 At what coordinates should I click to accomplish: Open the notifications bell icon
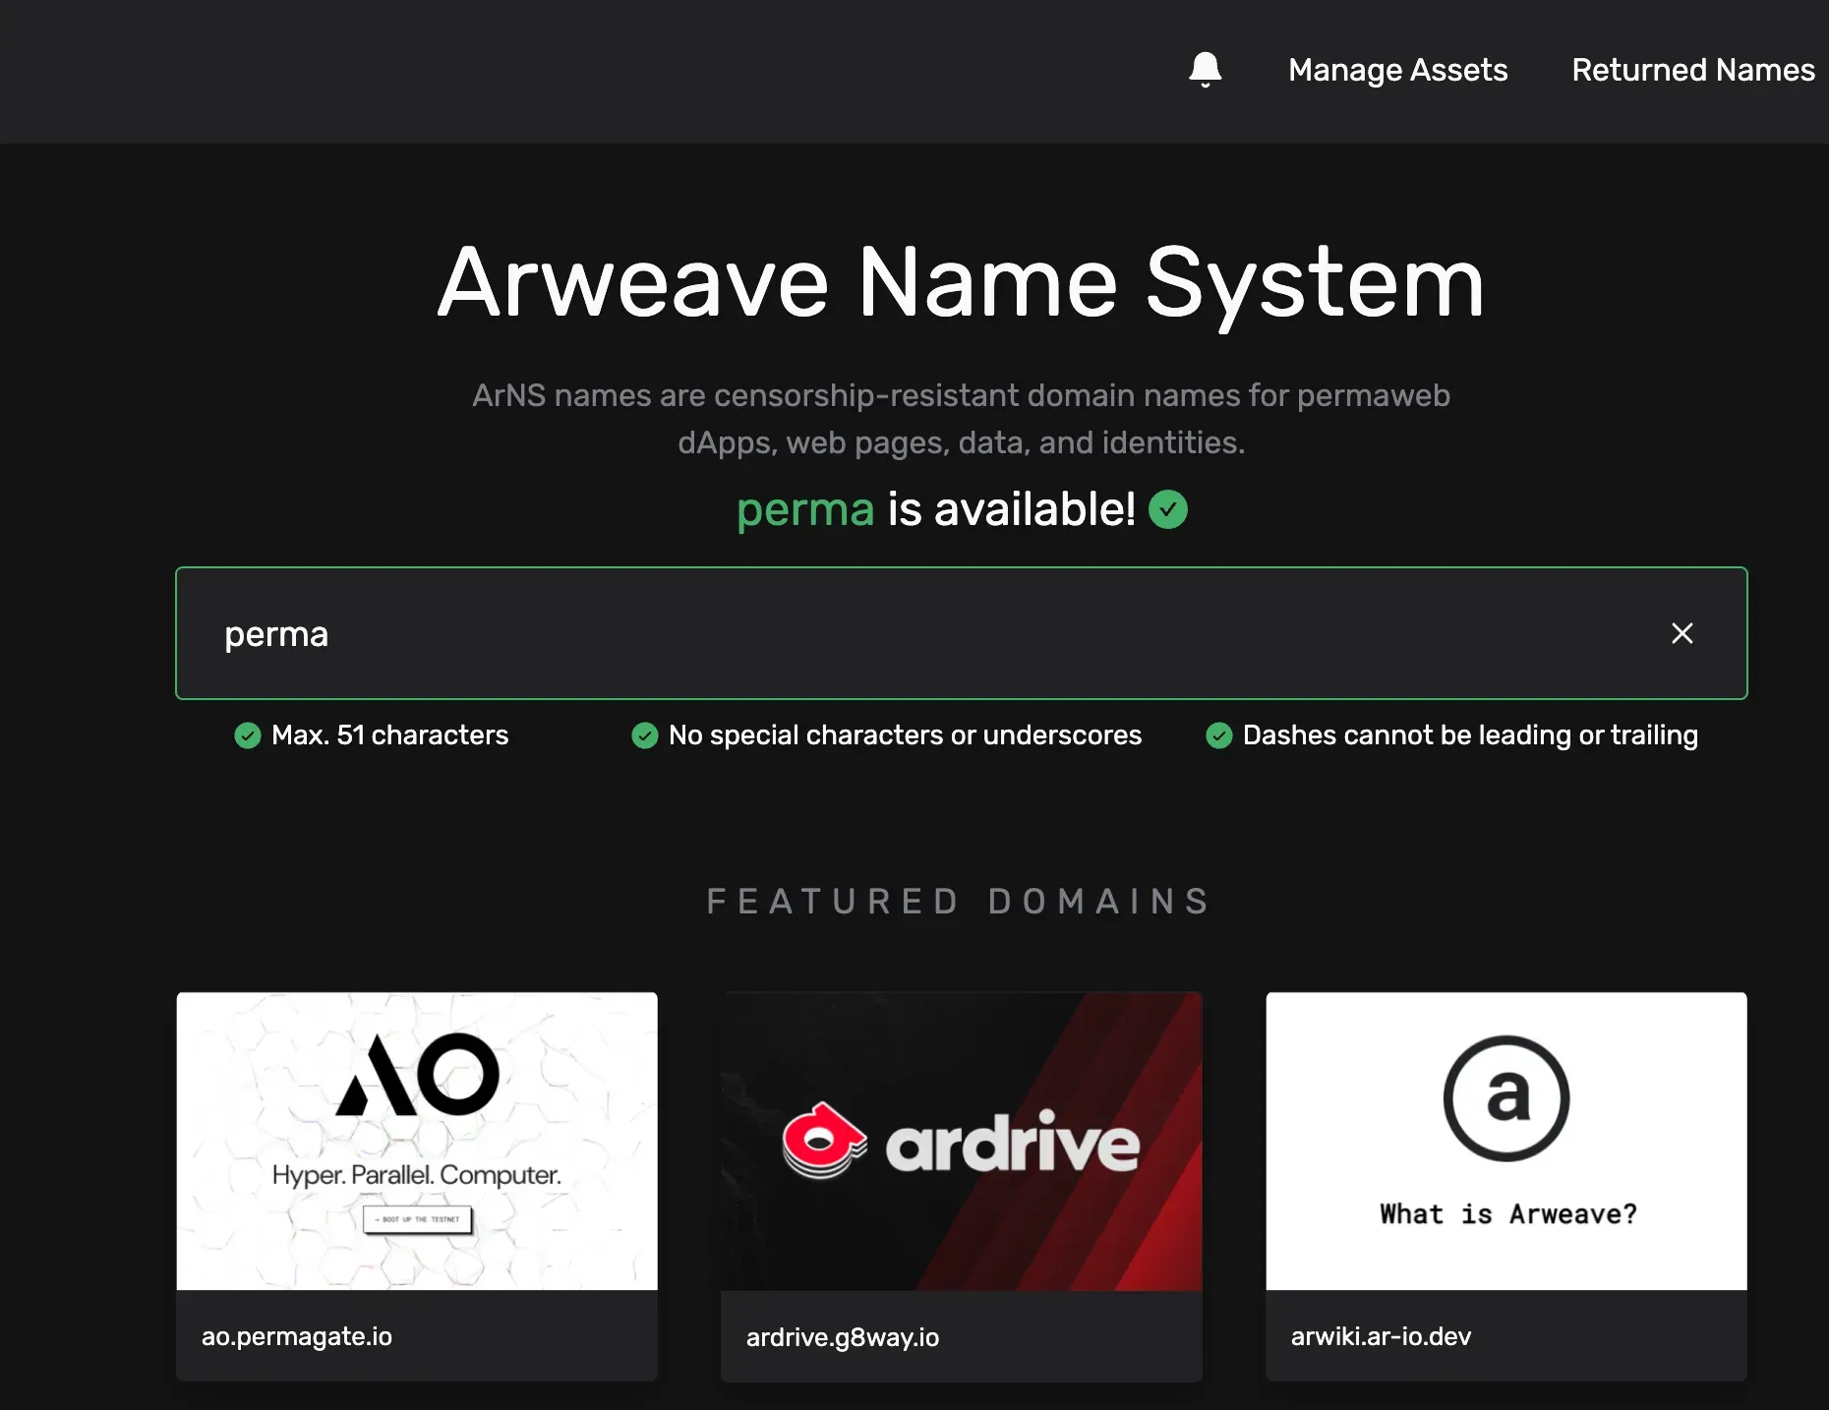click(1205, 70)
